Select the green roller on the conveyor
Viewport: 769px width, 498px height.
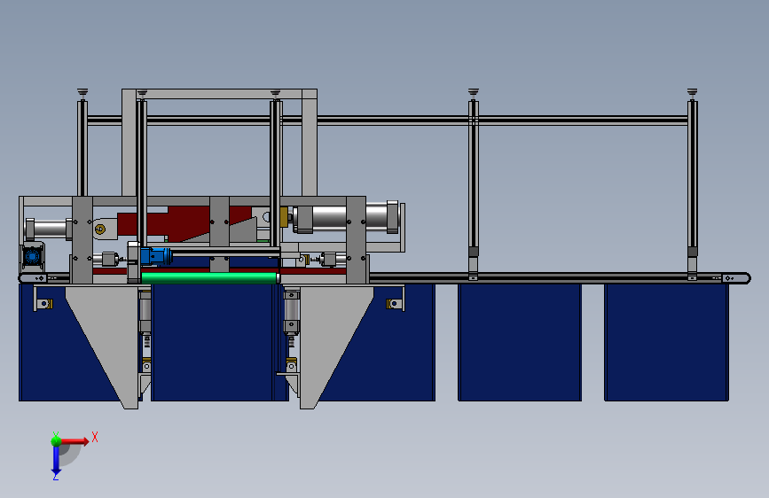(x=209, y=278)
